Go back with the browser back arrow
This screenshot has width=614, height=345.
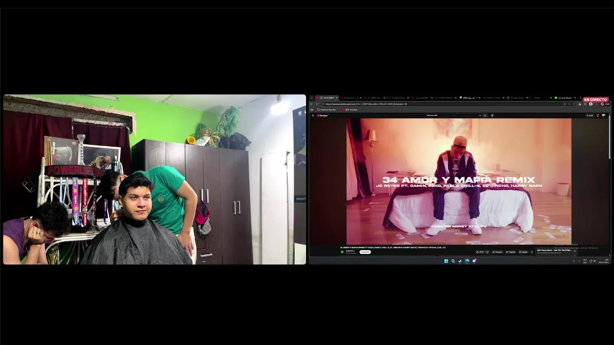(x=311, y=104)
